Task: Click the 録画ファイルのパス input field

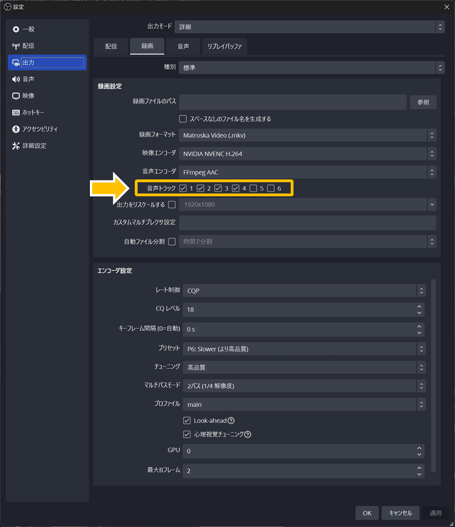Action: [x=292, y=102]
